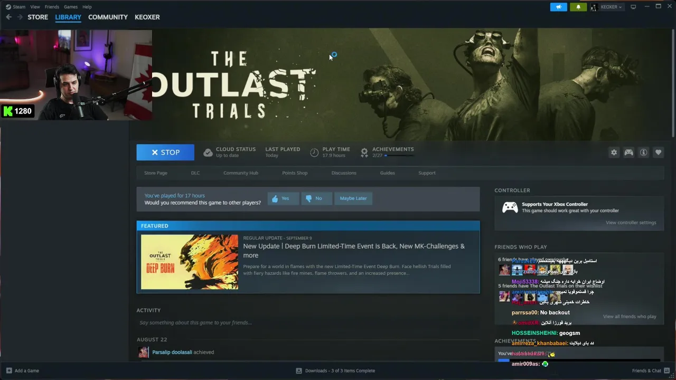The width and height of the screenshot is (676, 380).
Task: Go forward with the right arrow
Action: pyautogui.click(x=20, y=17)
